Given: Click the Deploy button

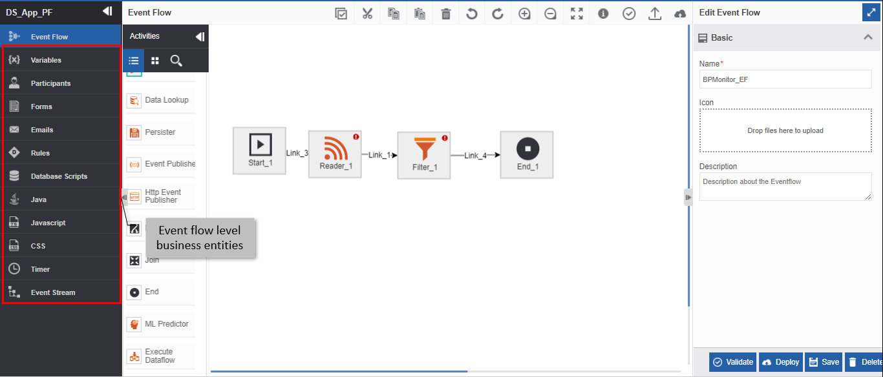Looking at the screenshot, I should pos(780,362).
